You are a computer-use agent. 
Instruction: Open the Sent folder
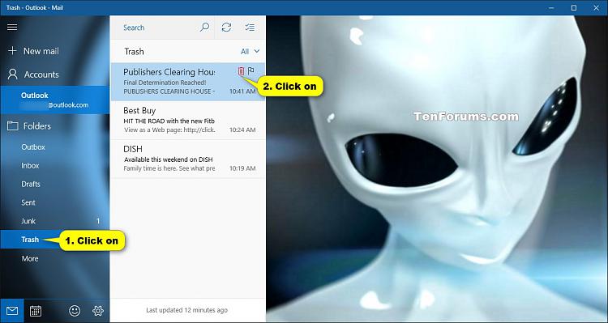pos(55,202)
